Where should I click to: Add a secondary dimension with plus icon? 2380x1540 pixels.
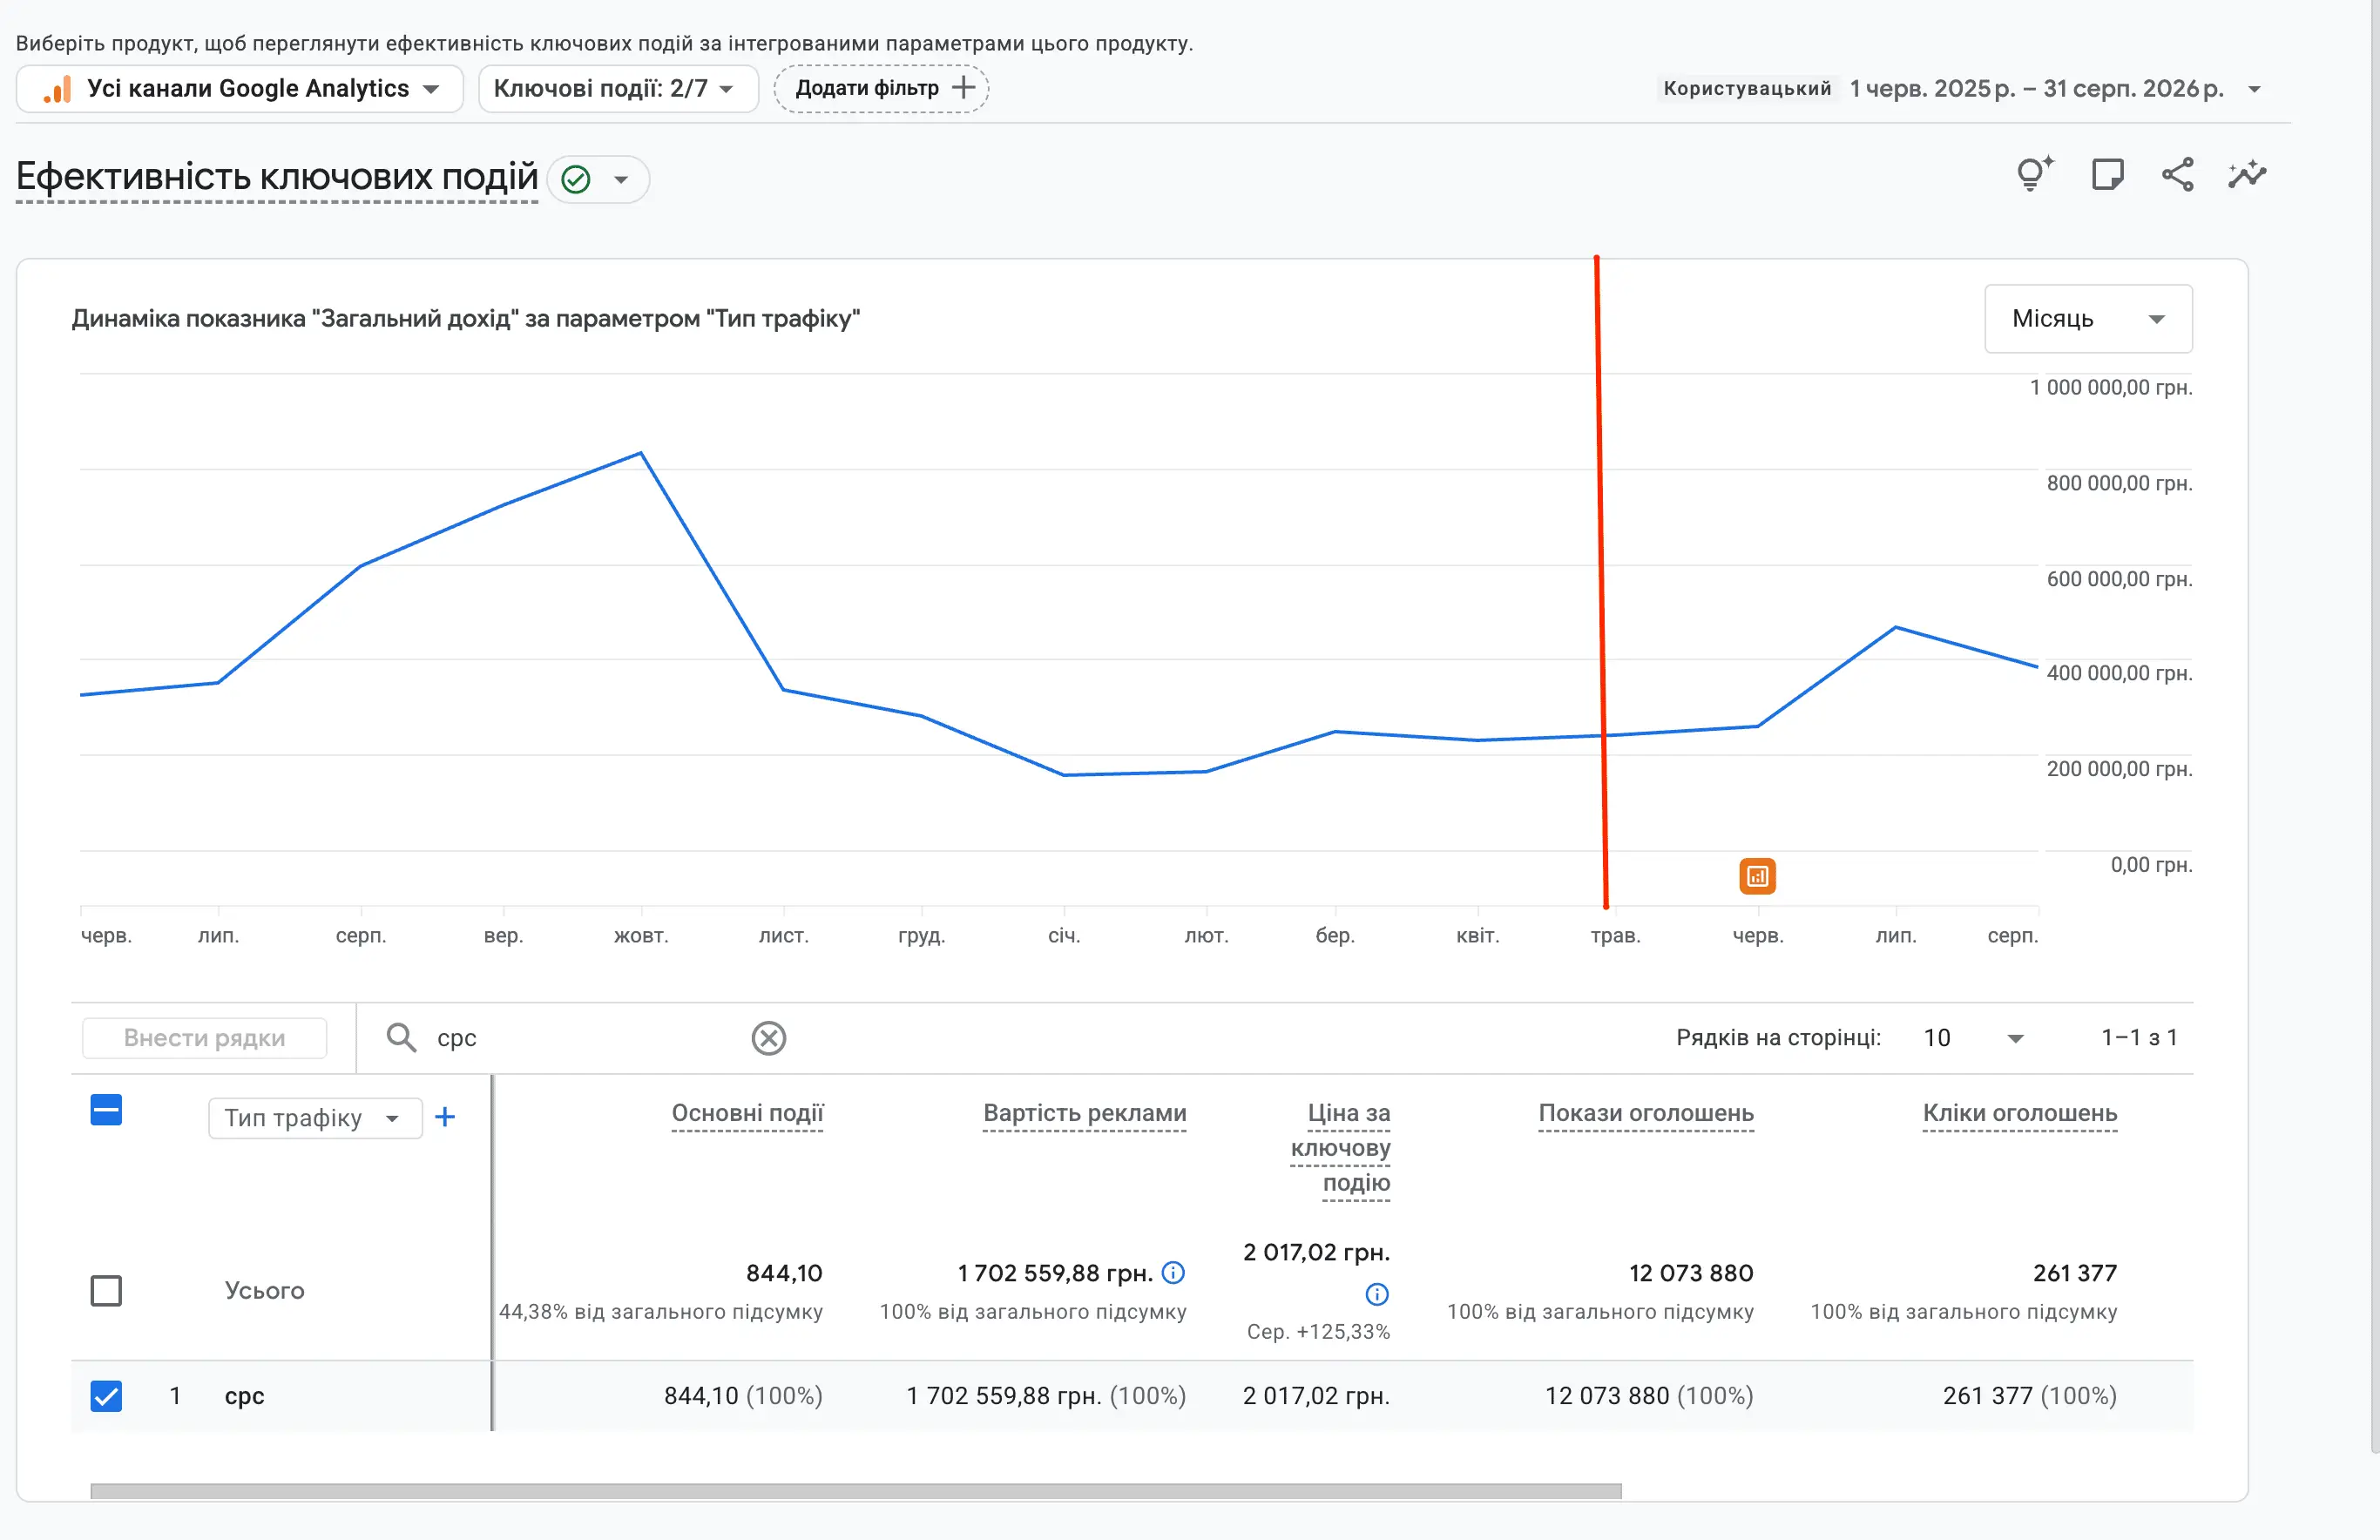coord(445,1117)
